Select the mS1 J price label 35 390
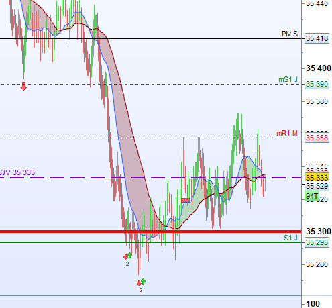332x308 pixels. [x=317, y=84]
